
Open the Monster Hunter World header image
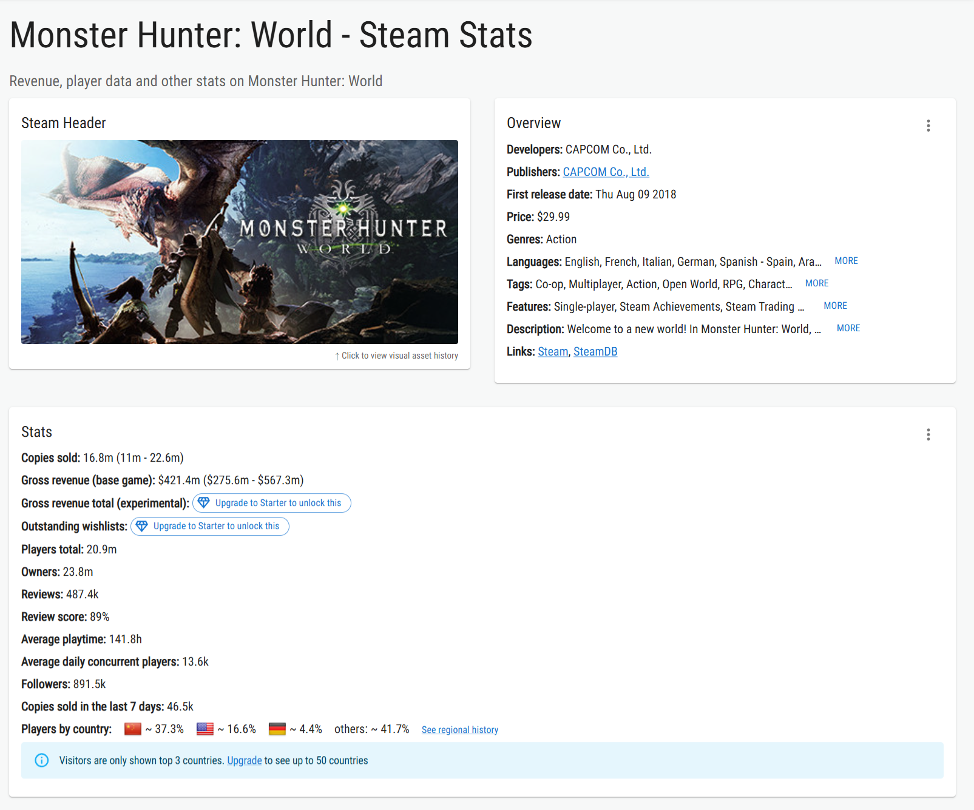point(240,242)
